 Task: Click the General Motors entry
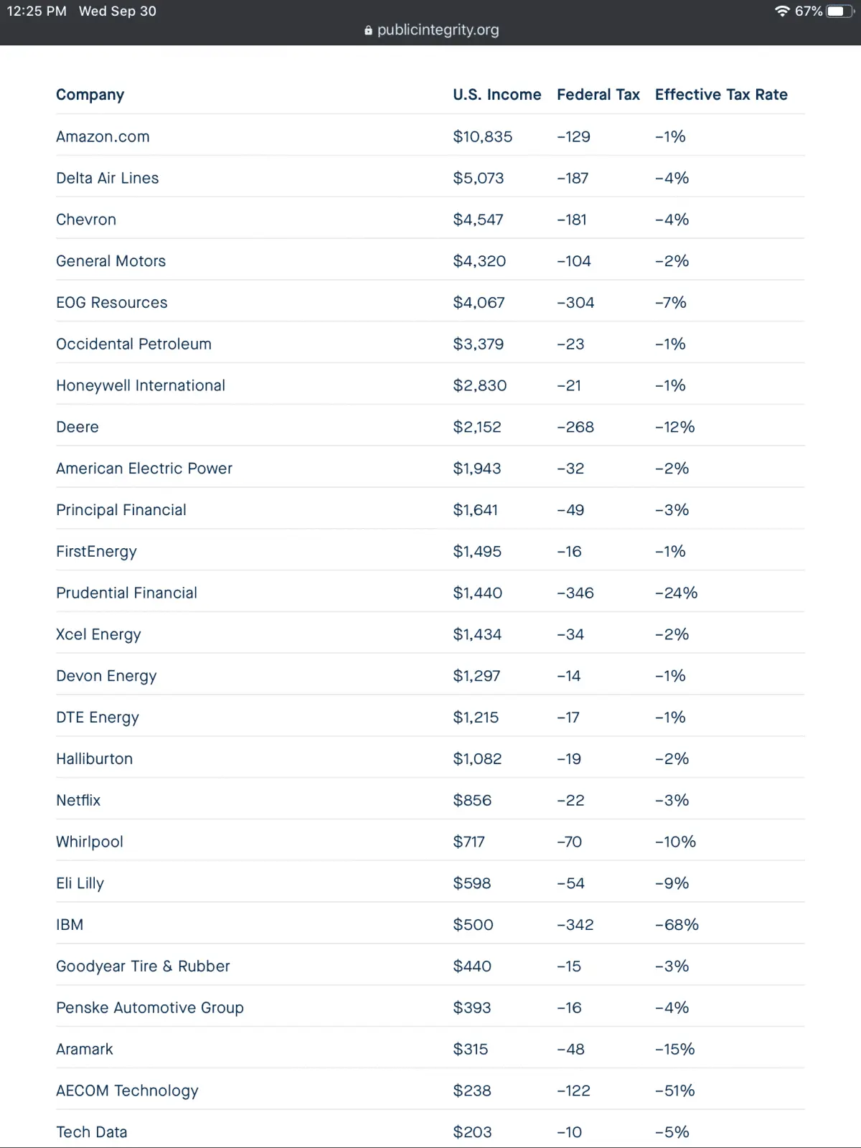[111, 261]
